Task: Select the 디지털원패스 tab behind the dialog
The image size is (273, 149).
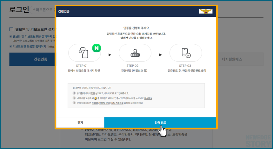Action: tap(240, 59)
